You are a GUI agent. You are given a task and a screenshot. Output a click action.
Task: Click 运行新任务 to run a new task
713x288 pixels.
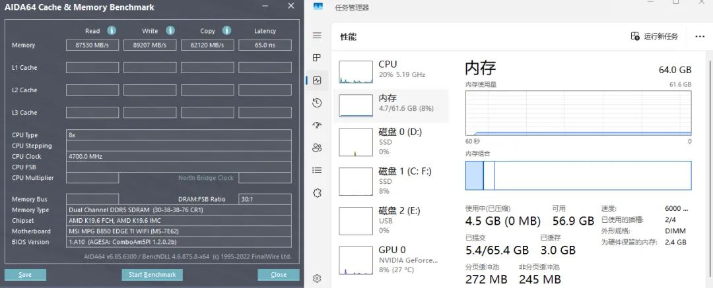(654, 36)
